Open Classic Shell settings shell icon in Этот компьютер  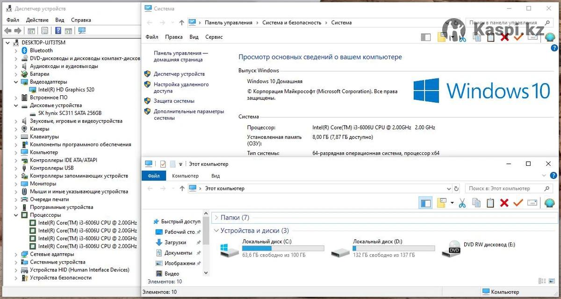pyautogui.click(x=549, y=203)
